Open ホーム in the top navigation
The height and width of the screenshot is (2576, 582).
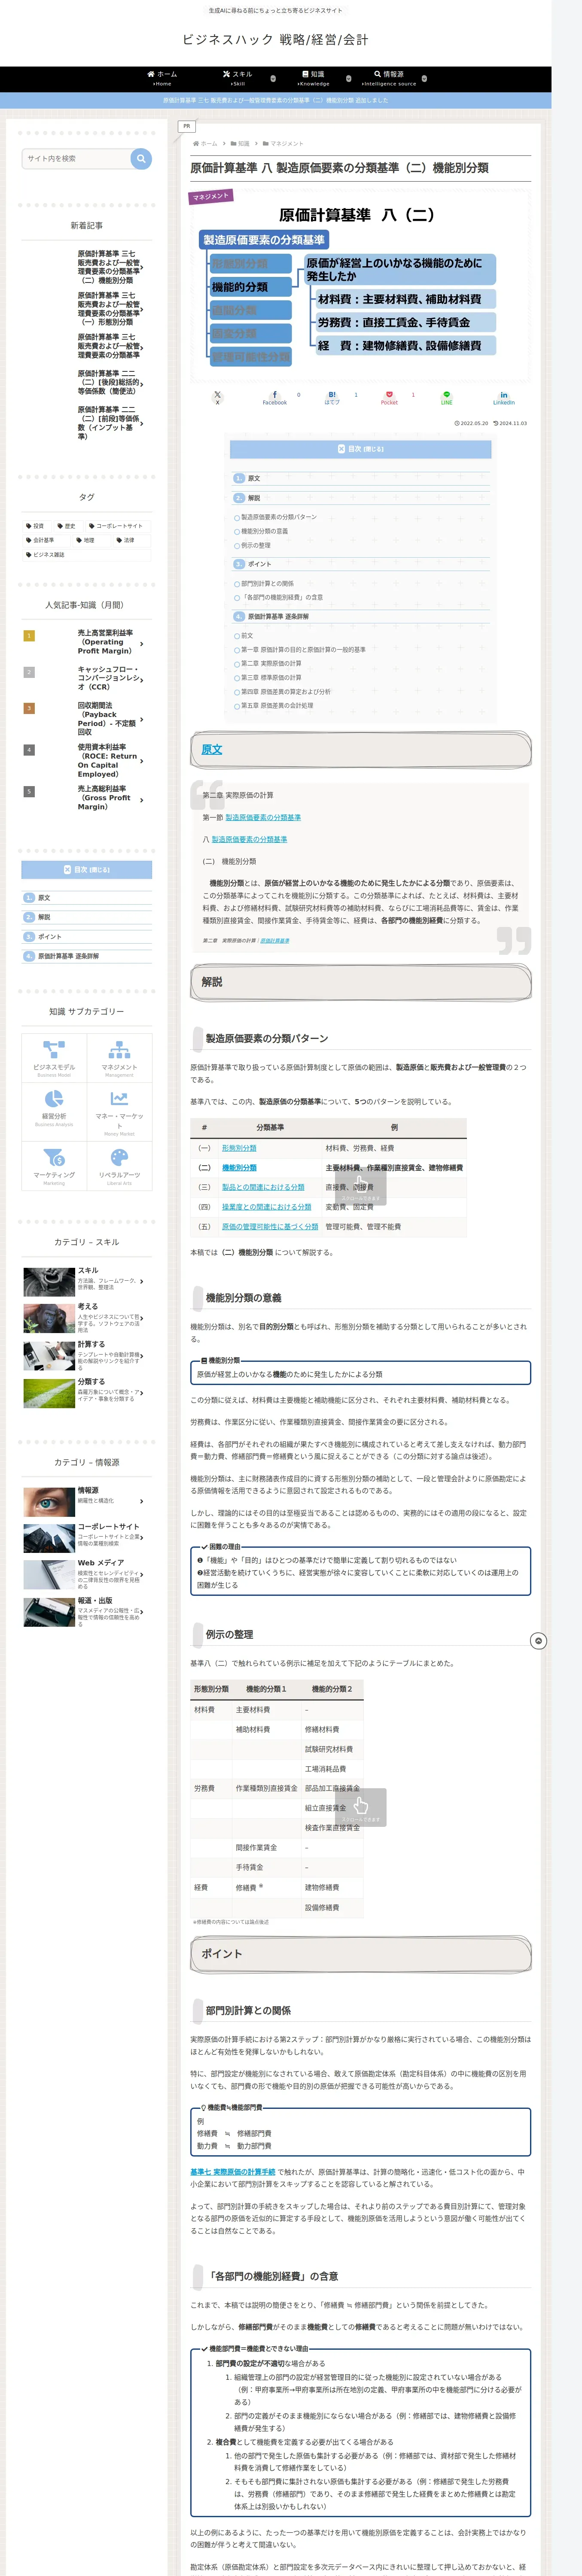click(x=162, y=78)
